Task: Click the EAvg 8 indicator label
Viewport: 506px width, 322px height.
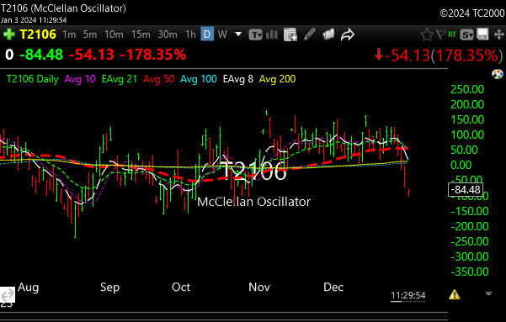Action: click(x=238, y=79)
